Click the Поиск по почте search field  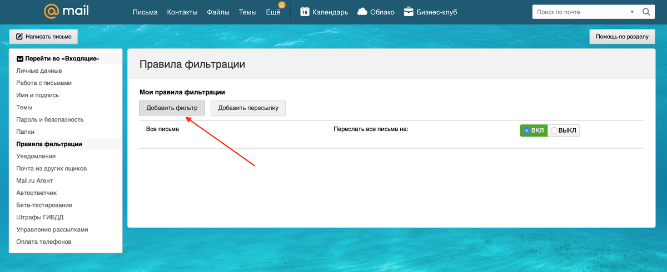click(x=581, y=12)
